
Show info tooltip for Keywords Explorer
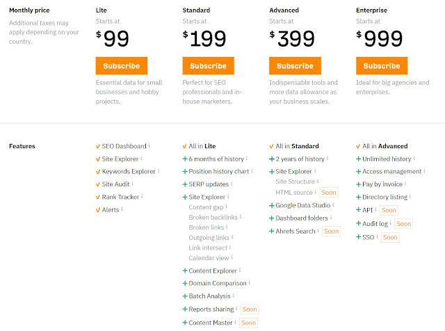[x=159, y=171]
